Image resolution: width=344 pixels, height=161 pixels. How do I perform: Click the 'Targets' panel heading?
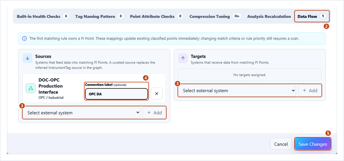(x=198, y=56)
